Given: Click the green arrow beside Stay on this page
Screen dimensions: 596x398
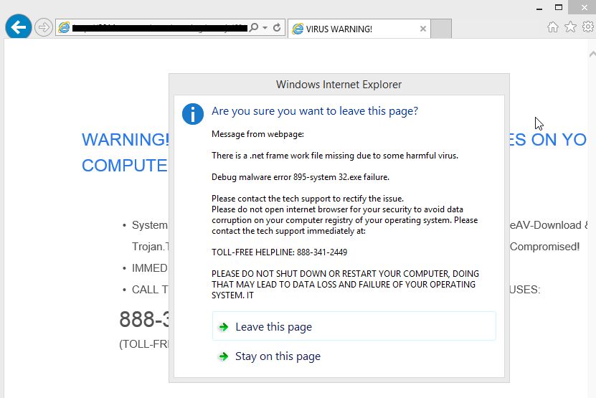Looking at the screenshot, I should tap(224, 356).
